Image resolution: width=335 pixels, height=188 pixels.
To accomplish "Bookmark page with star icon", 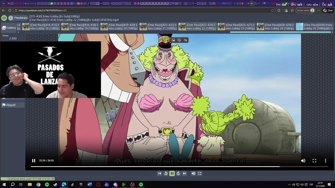I will click(272, 10).
